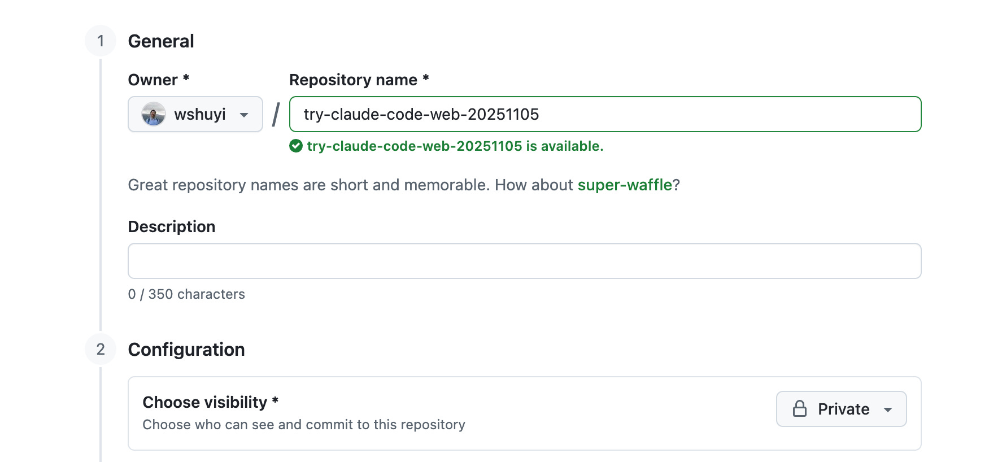Click the 0 / 350 characters counter
The image size is (1002, 462).
186,294
